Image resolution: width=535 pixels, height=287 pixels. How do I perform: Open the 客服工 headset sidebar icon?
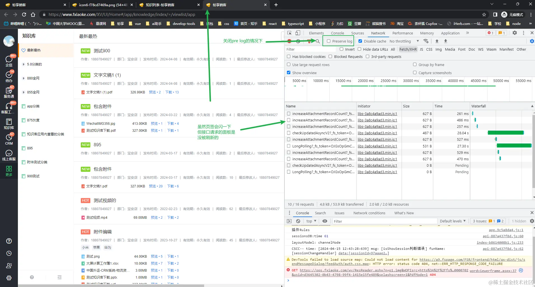coord(9,108)
